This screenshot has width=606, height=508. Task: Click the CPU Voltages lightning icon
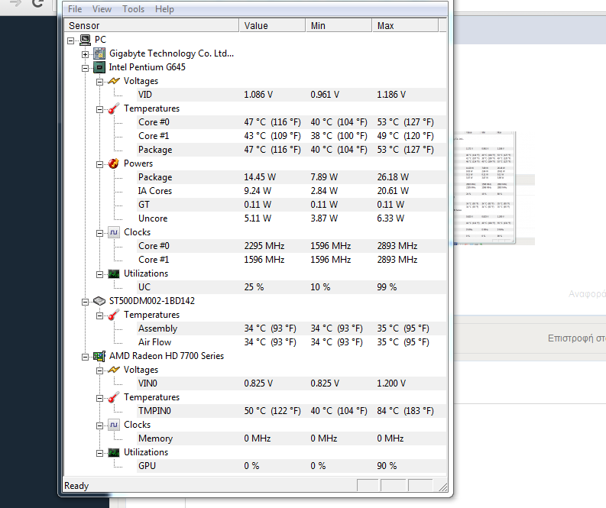coord(114,81)
